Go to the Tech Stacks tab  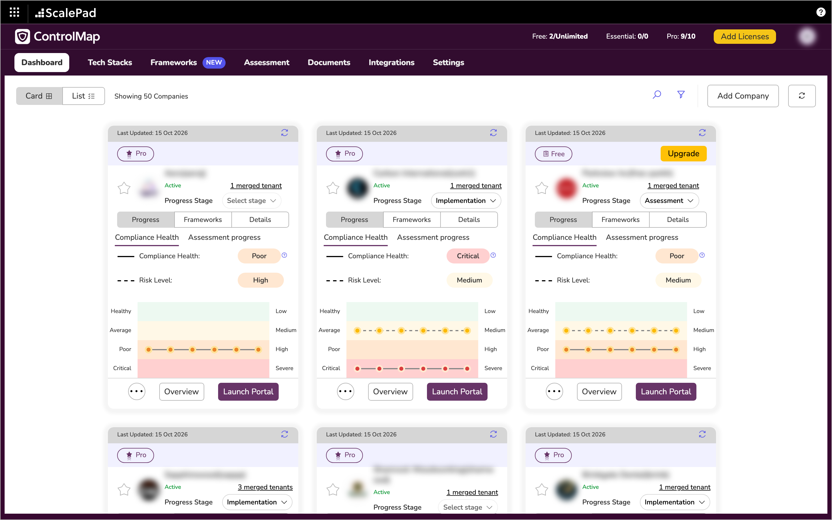(110, 62)
